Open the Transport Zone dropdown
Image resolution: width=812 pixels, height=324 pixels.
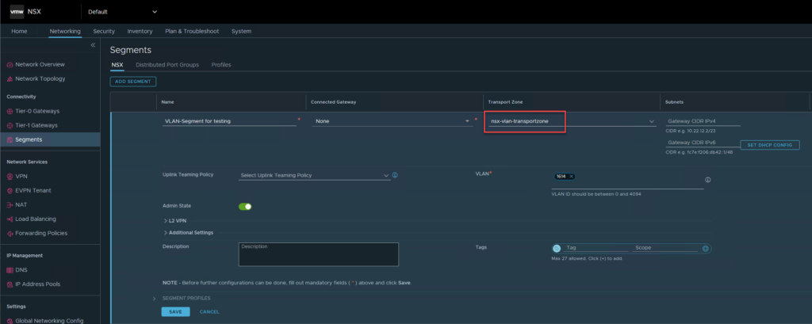[x=651, y=121]
